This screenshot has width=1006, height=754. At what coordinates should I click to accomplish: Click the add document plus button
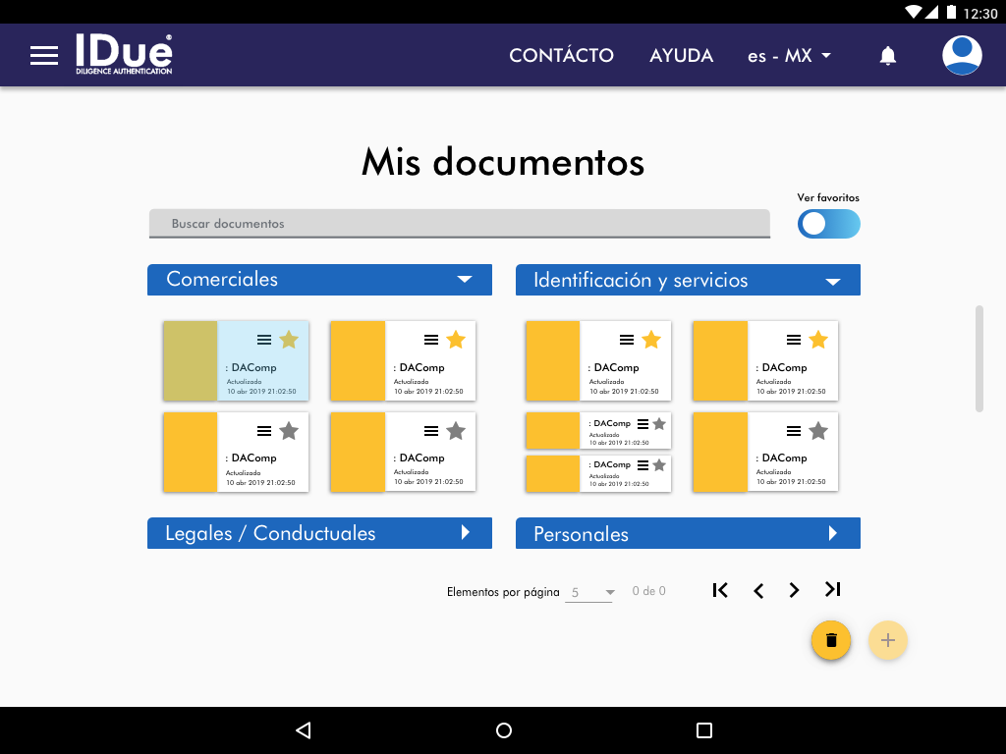[x=888, y=640]
